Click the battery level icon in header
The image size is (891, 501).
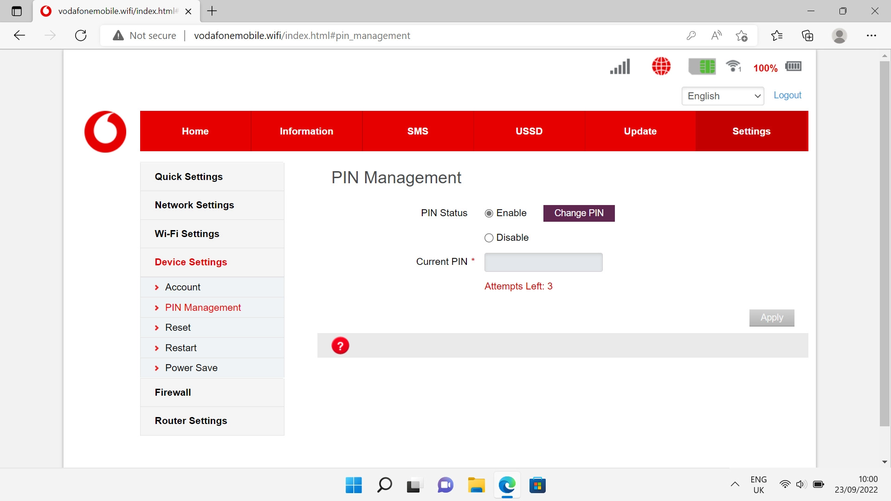793,66
